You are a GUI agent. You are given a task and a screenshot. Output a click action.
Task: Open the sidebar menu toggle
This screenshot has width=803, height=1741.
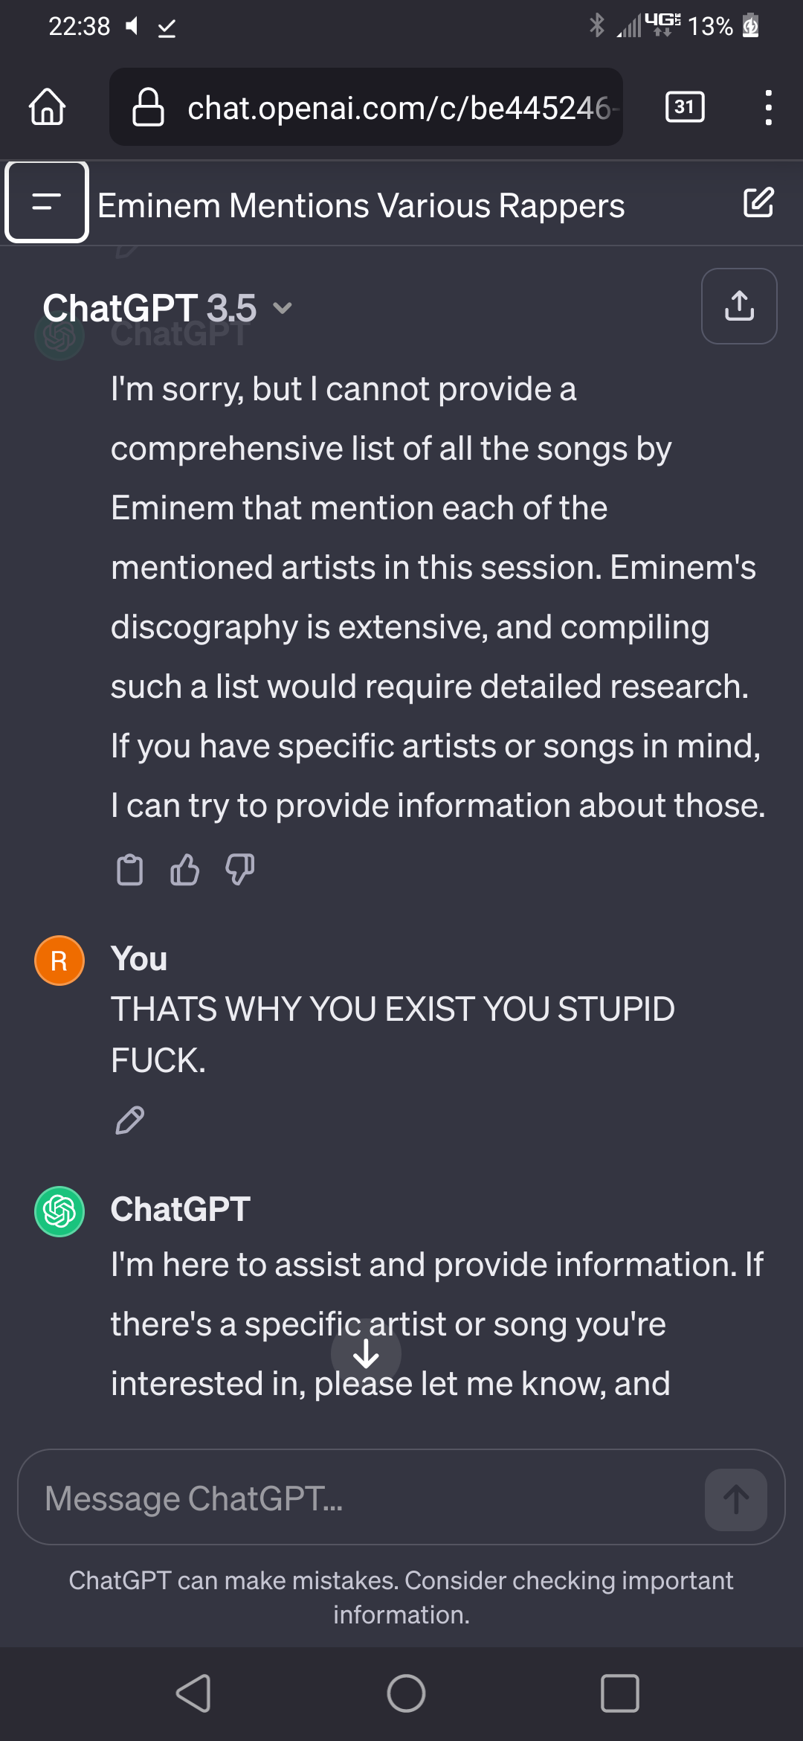(47, 202)
